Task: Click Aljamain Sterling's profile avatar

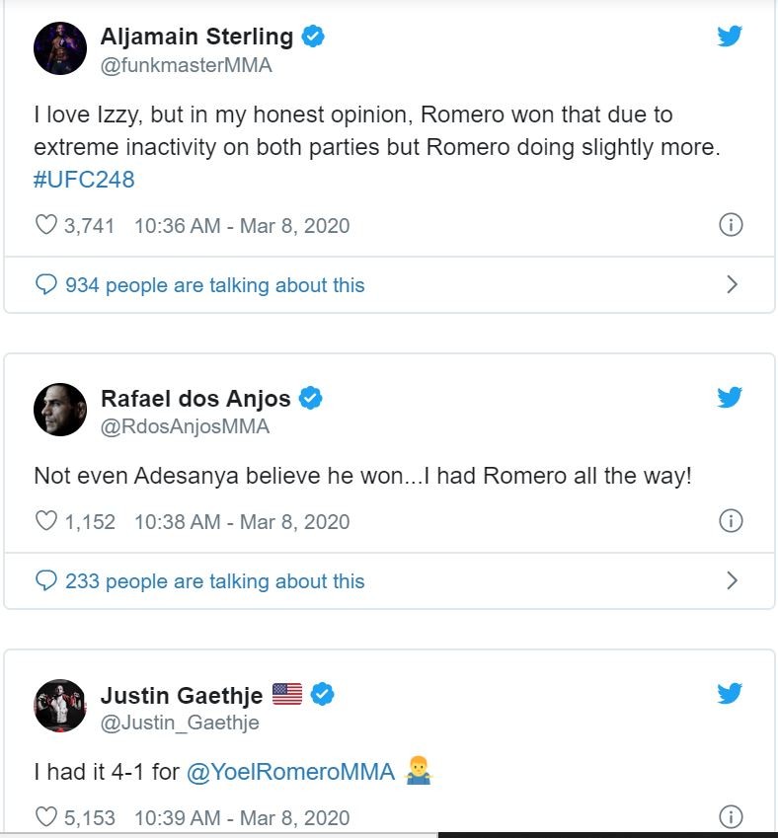Action: point(60,48)
